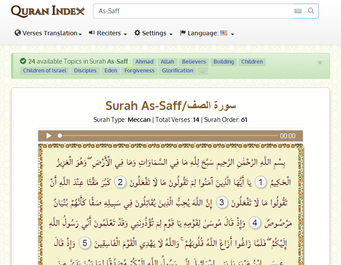The height and width of the screenshot is (265, 341).
Task: Click verse number 1 marker
Action: (x=261, y=182)
